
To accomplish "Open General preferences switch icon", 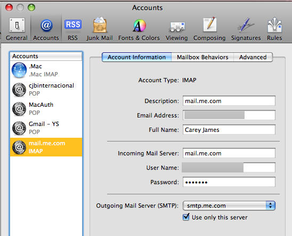I will point(17,25).
